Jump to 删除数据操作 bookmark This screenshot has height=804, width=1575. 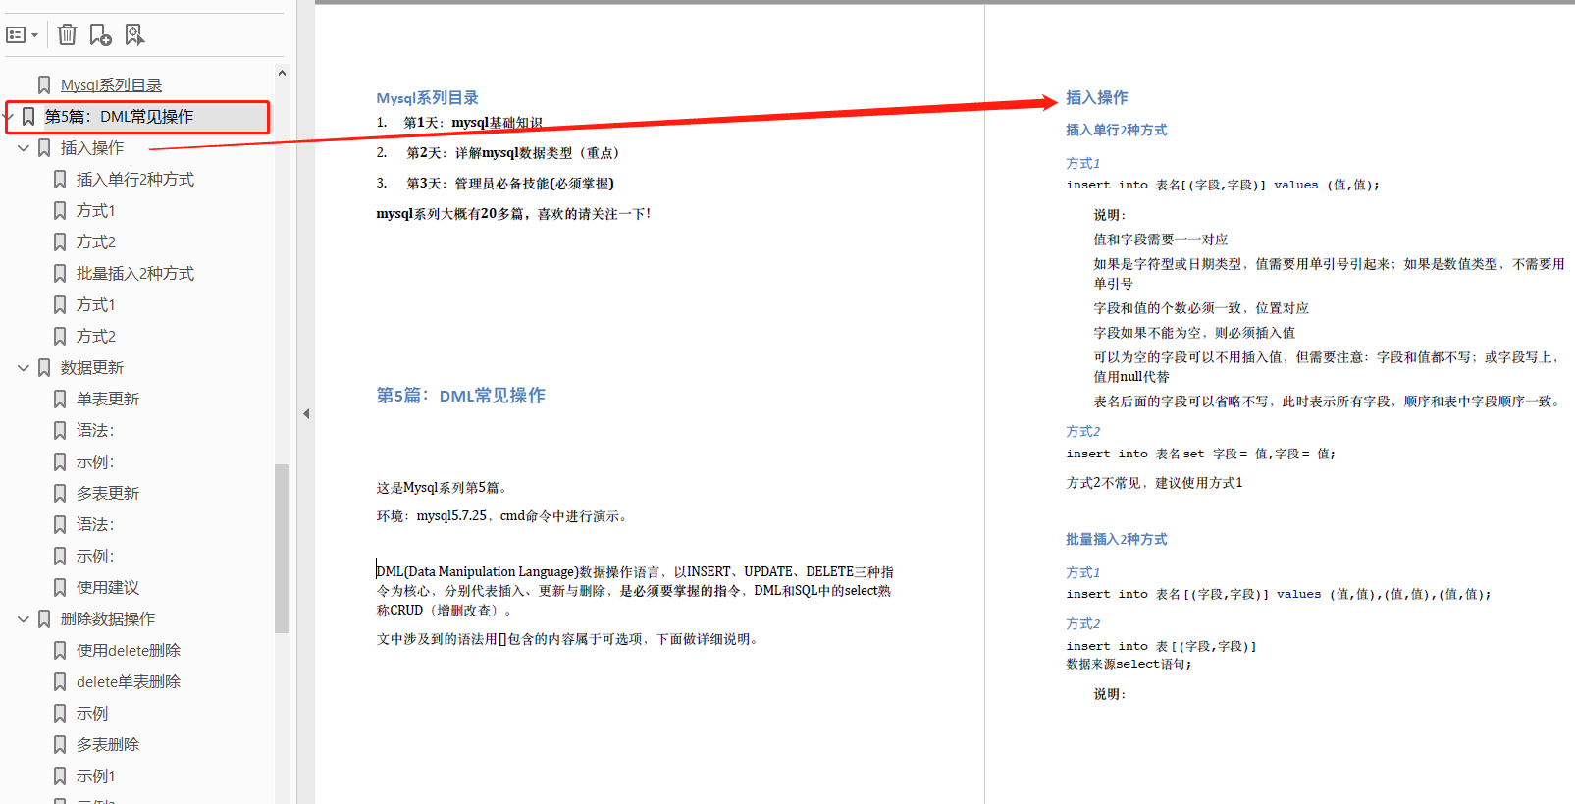[x=108, y=619]
